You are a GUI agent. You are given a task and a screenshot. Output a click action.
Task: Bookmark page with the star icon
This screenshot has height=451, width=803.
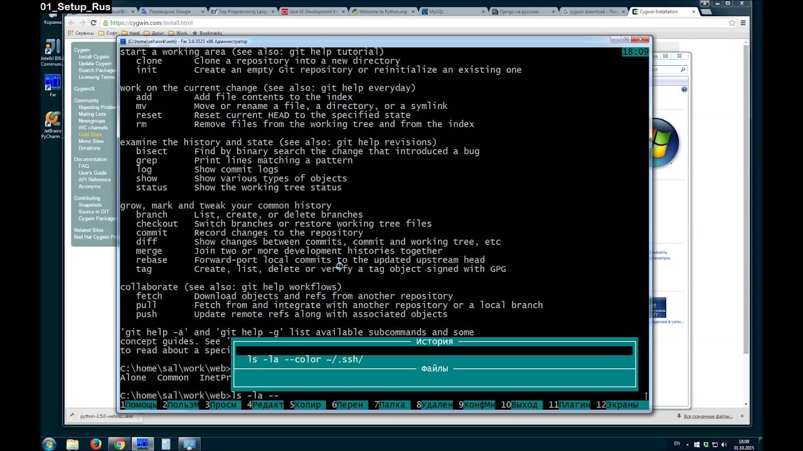(x=731, y=23)
